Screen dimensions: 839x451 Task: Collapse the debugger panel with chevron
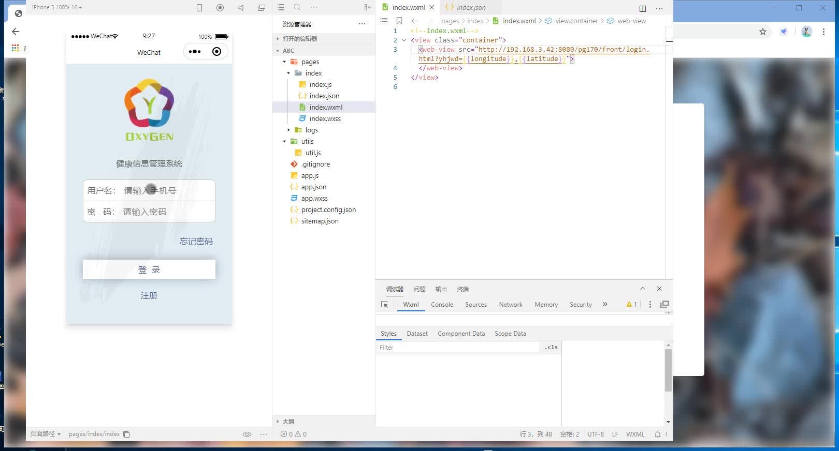(642, 289)
